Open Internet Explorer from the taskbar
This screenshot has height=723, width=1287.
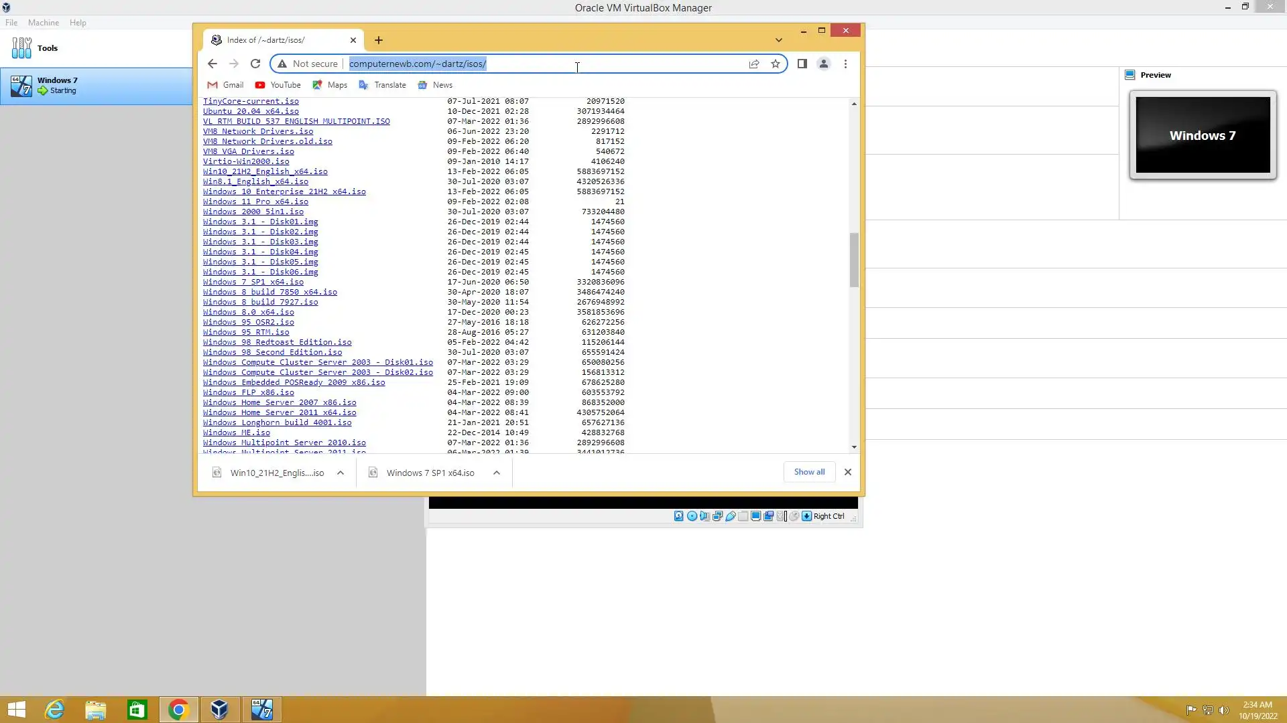(54, 710)
